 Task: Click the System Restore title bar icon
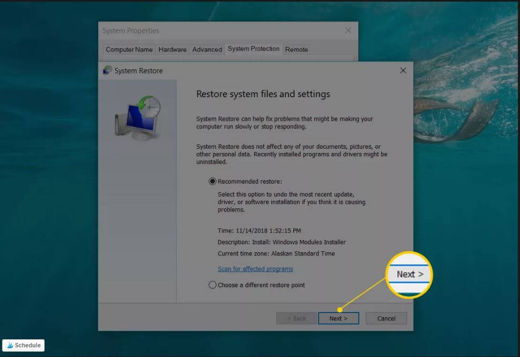tap(108, 70)
